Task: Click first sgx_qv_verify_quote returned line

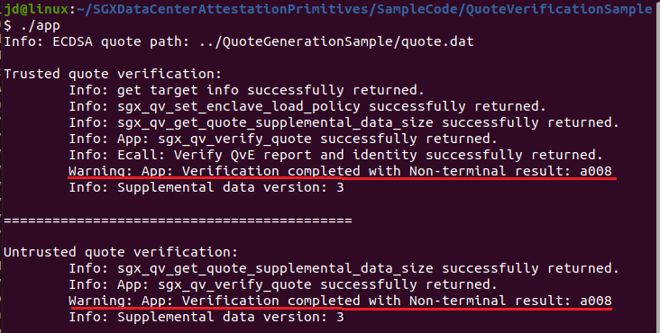Action: pyautogui.click(x=283, y=139)
